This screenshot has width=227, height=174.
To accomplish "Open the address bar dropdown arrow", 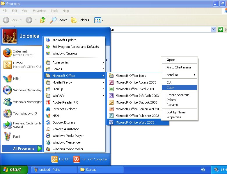I will (213, 29).
